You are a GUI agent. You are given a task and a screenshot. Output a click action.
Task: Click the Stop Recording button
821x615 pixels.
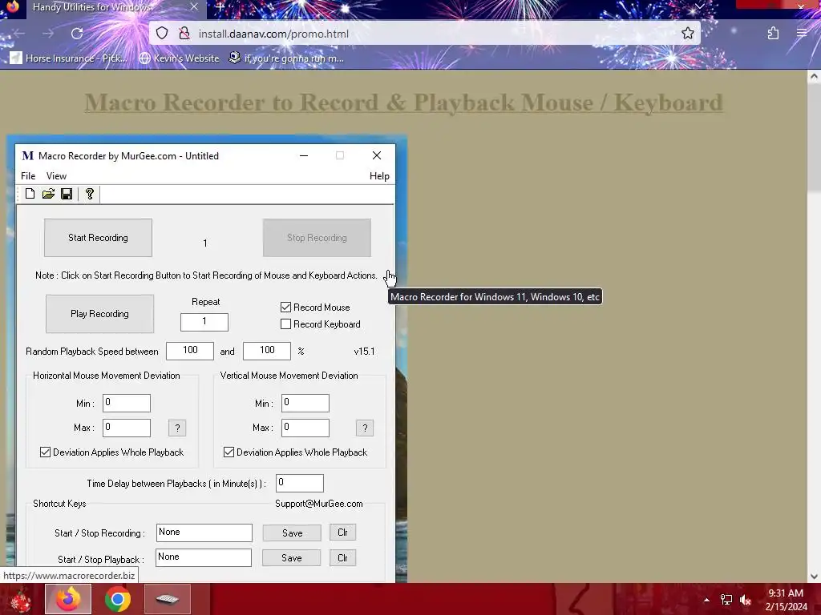[x=317, y=238]
